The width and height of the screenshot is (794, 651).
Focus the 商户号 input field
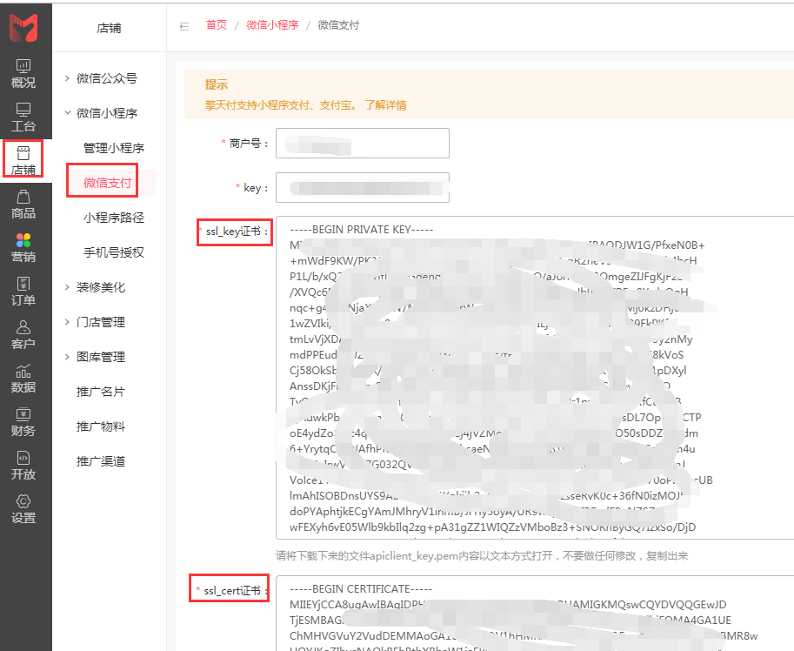pyautogui.click(x=362, y=143)
